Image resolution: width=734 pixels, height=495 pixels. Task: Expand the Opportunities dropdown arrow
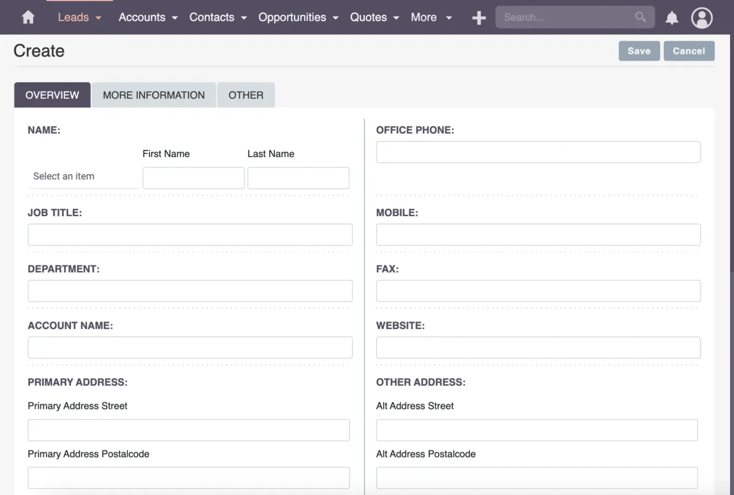pos(336,18)
